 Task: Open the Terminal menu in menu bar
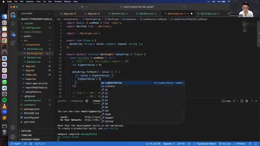(58, 2)
